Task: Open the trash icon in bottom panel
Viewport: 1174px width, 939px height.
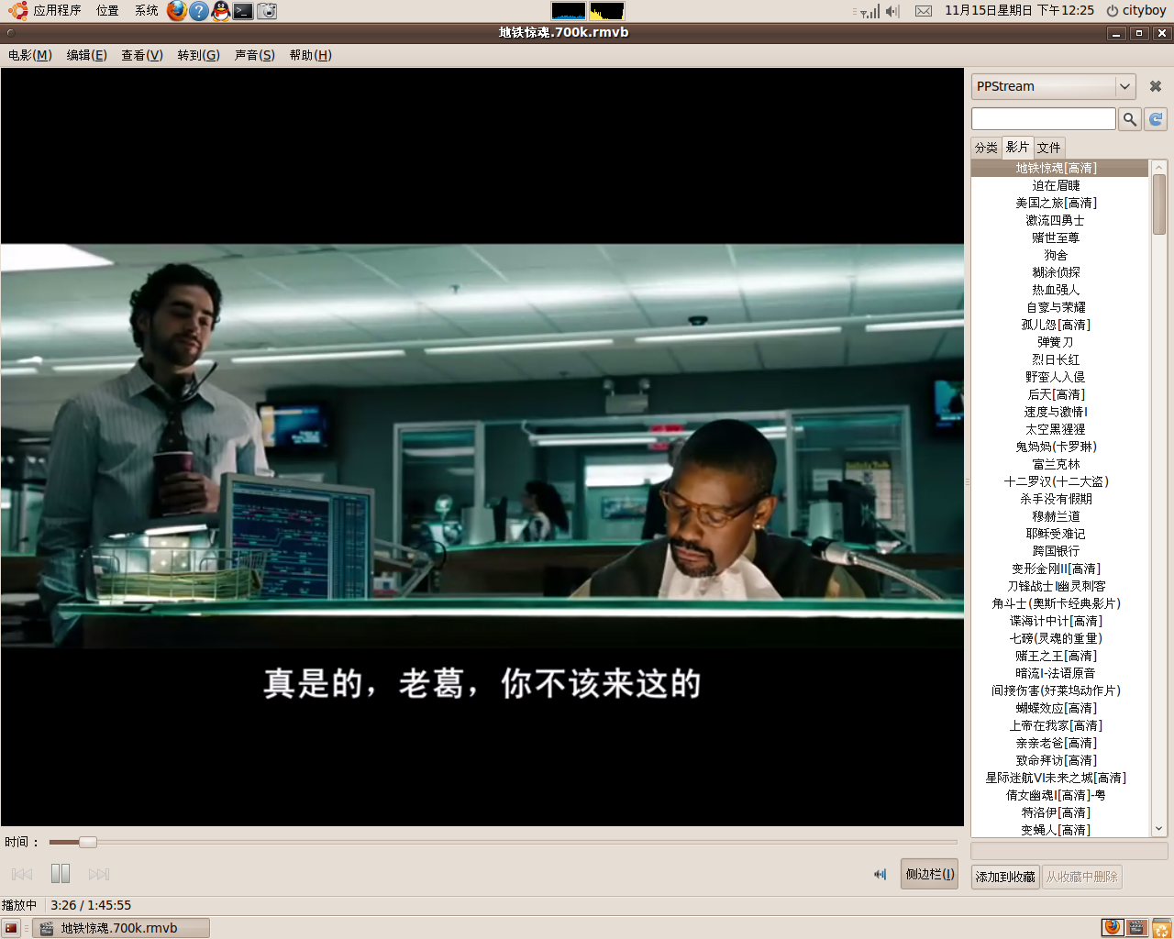Action: (1162, 927)
